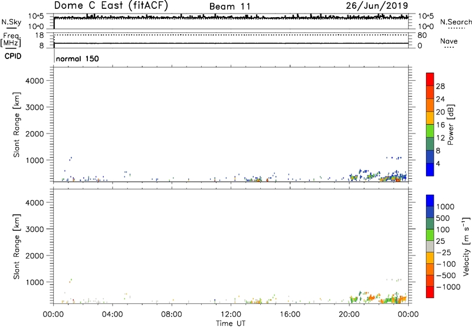This screenshot has height=327, width=472.
Task: Click the 'Beam 11' label
Action: (x=230, y=6)
